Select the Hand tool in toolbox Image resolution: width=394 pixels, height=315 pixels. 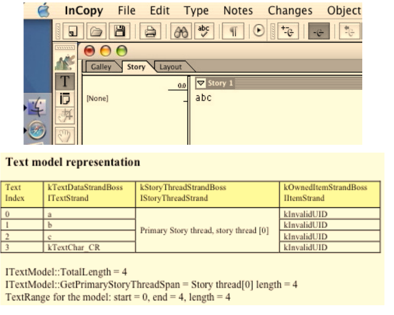[65, 135]
